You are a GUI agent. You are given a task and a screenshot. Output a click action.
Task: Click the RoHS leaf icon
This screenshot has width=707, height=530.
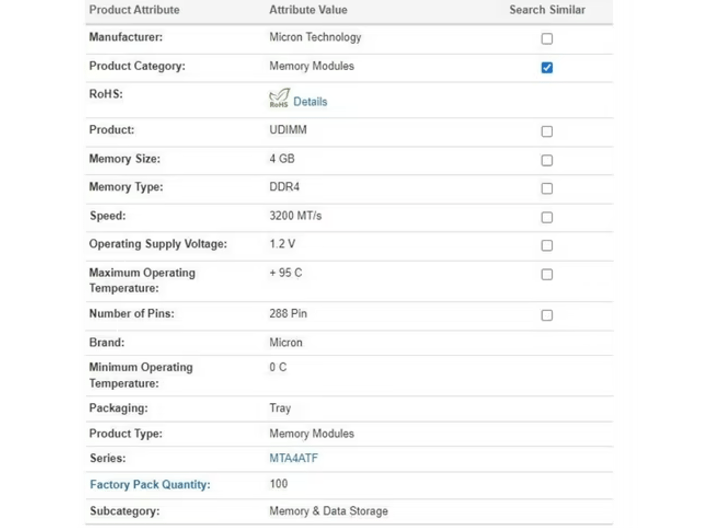[x=279, y=98]
